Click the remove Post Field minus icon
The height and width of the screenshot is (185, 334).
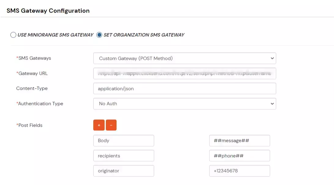point(111,125)
